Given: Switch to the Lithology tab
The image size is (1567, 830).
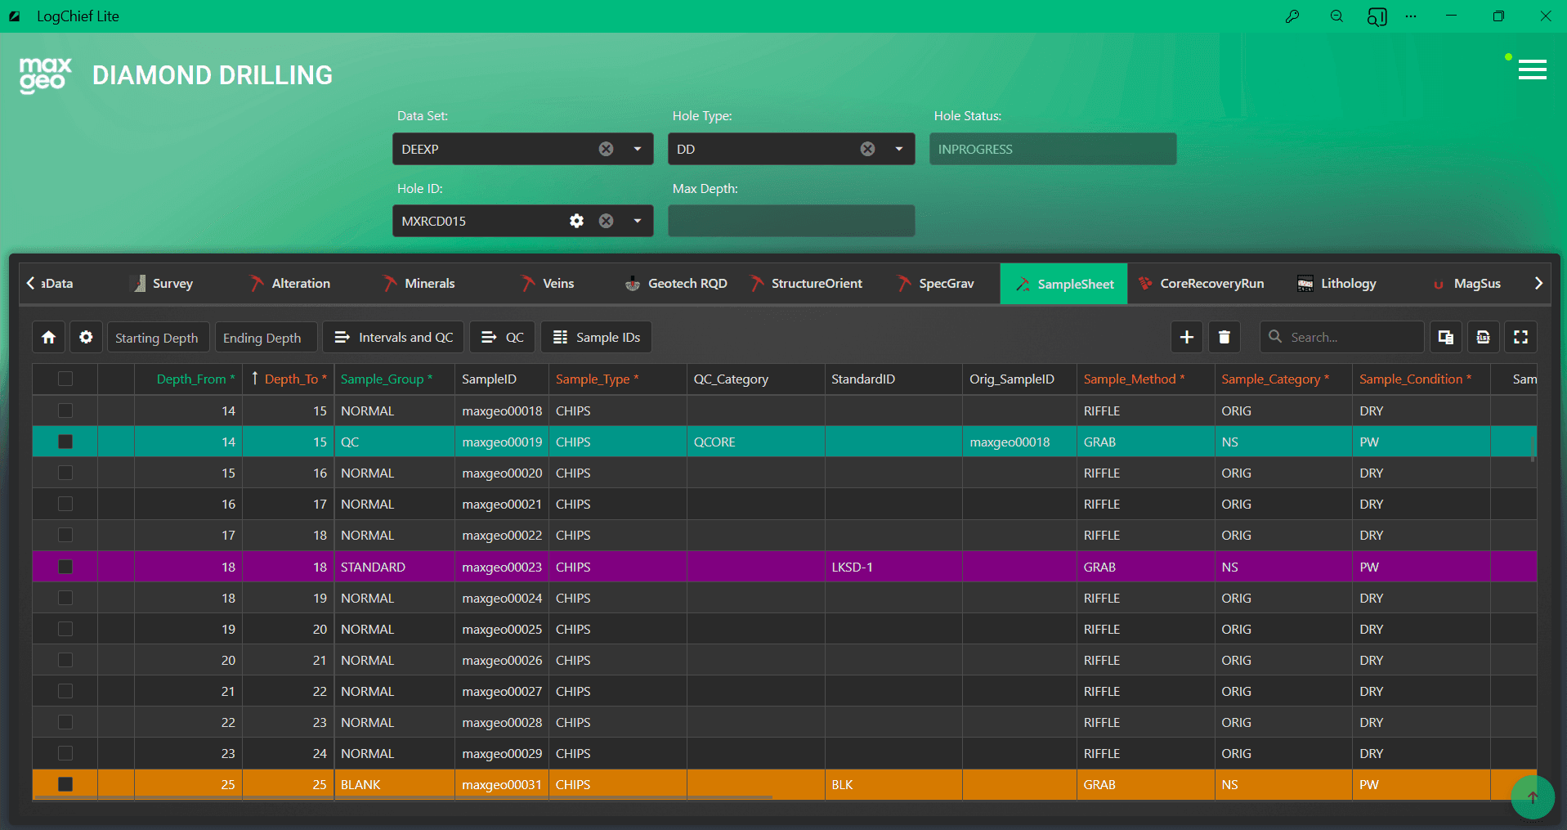Looking at the screenshot, I should point(1337,284).
